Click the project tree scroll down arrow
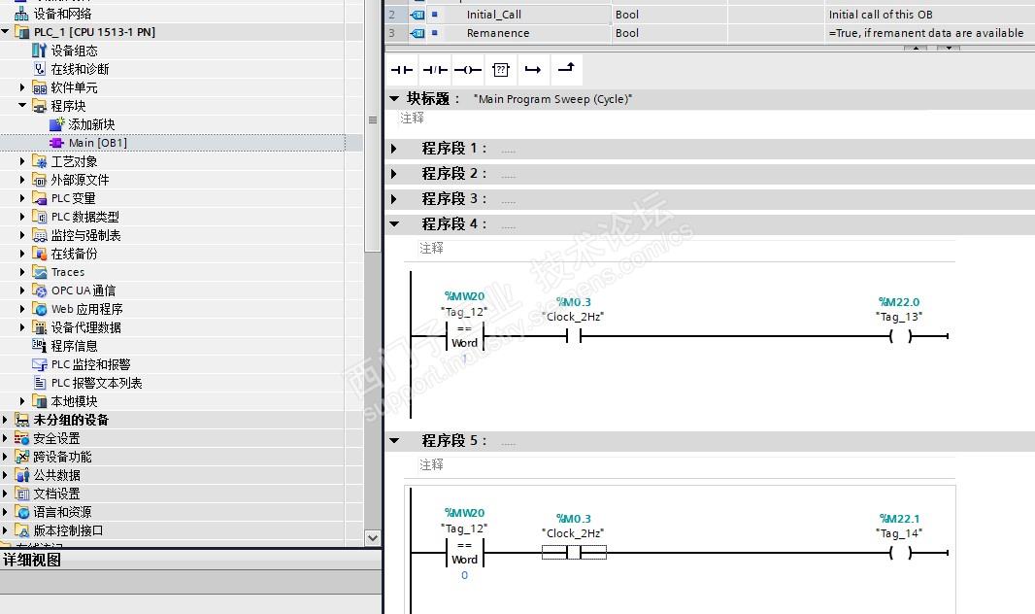Screen dimensions: 1035x614 [372, 538]
